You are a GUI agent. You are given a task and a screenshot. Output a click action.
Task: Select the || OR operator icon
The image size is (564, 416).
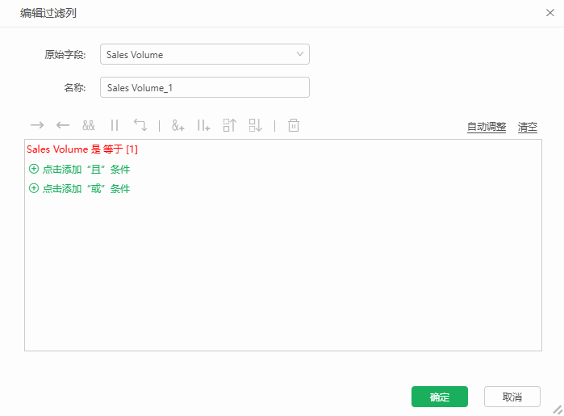[115, 125]
